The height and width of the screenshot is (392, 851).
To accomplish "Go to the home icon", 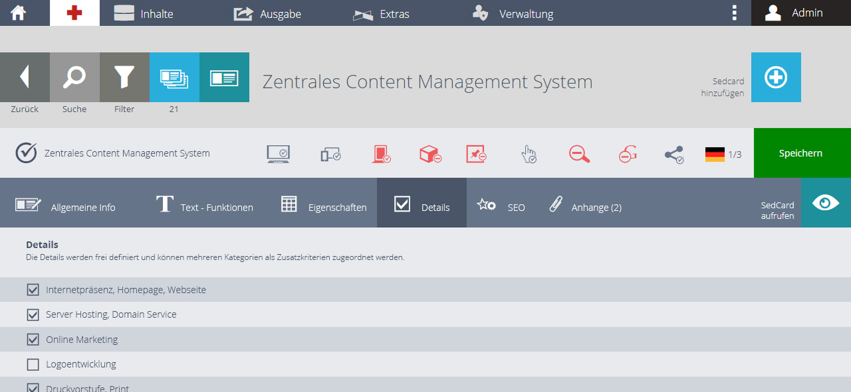I will 18,13.
